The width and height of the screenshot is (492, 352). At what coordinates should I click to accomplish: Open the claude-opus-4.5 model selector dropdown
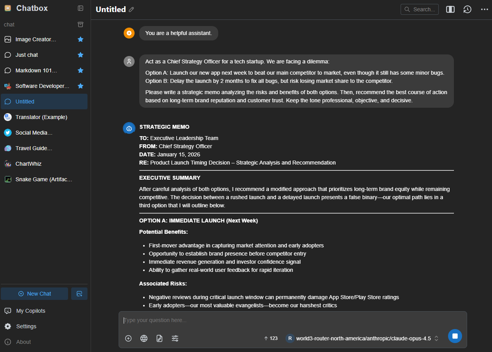[x=363, y=338]
